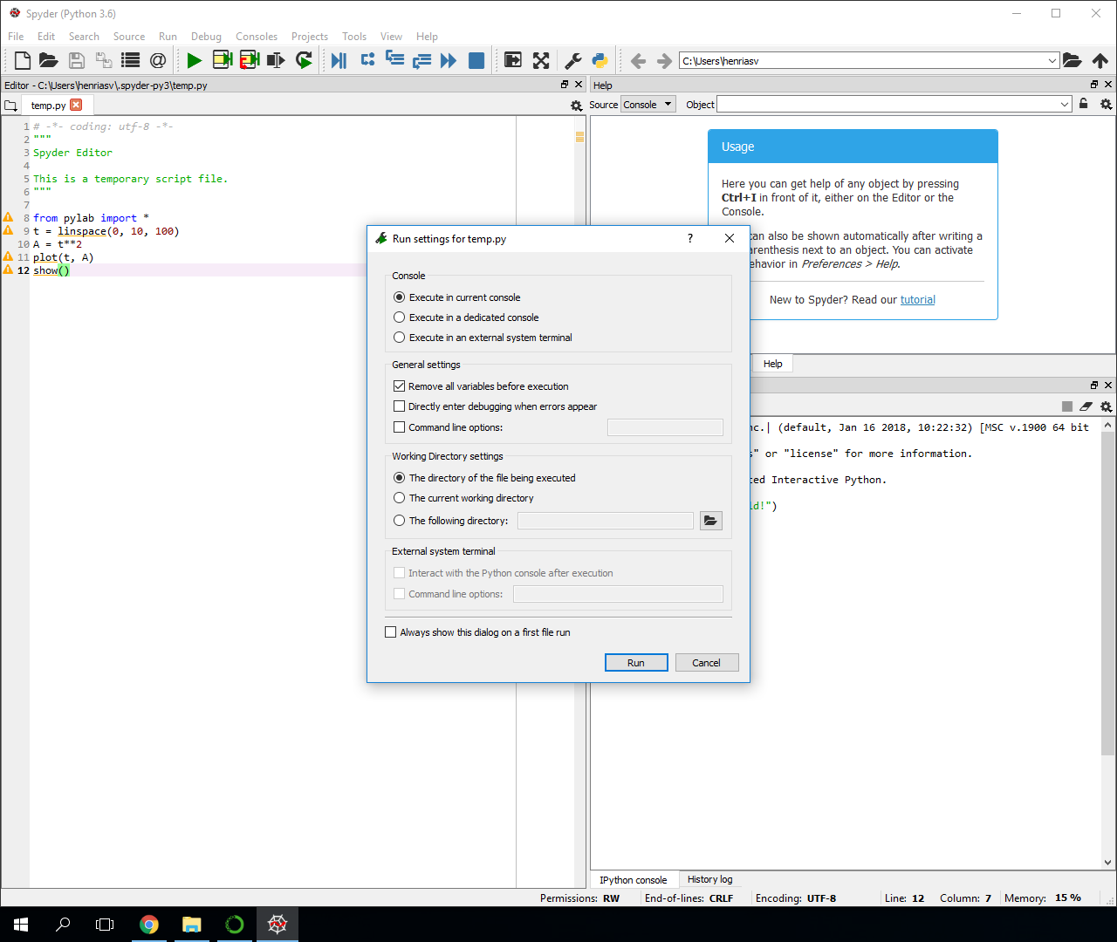Screen dimensions: 1117x942
Task: Click Re-run last script icon
Action: click(304, 60)
